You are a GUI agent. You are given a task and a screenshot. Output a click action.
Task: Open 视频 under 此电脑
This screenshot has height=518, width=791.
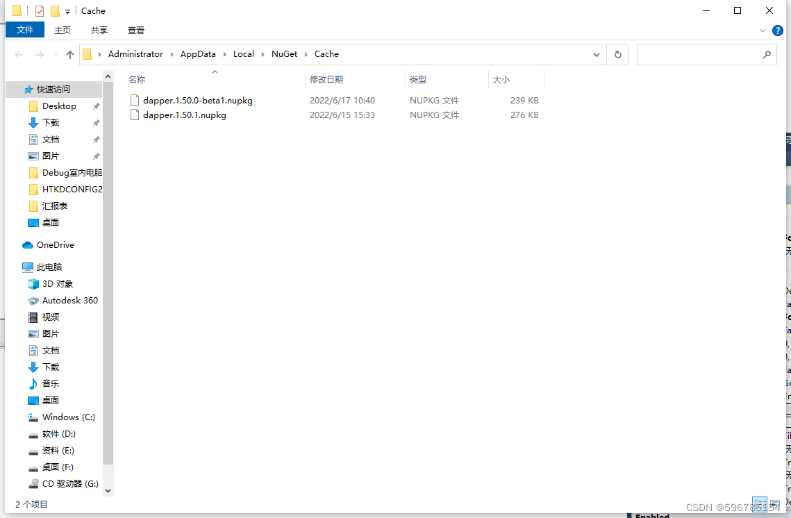[x=51, y=317]
